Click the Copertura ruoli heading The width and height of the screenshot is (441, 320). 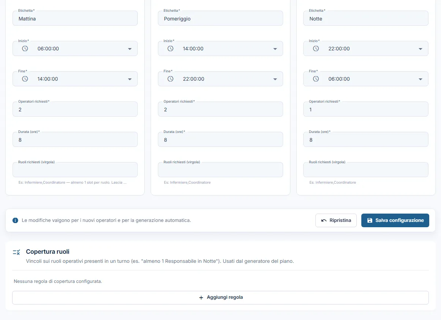(x=47, y=252)
